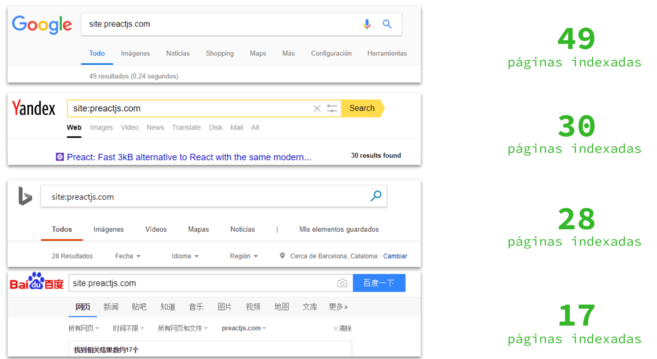
Task: Switch to Baidu 文库 tab
Action: pyautogui.click(x=310, y=307)
